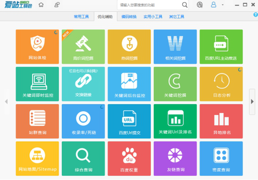Go to previous page with left arrow

click(7, 102)
